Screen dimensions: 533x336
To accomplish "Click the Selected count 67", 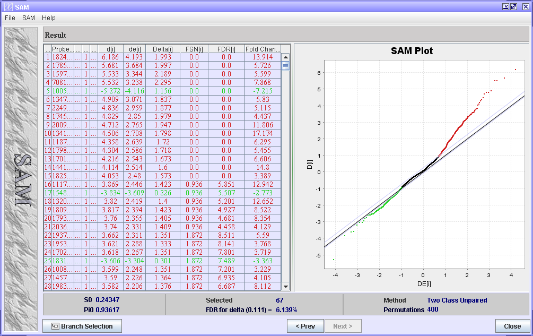I will click(279, 300).
